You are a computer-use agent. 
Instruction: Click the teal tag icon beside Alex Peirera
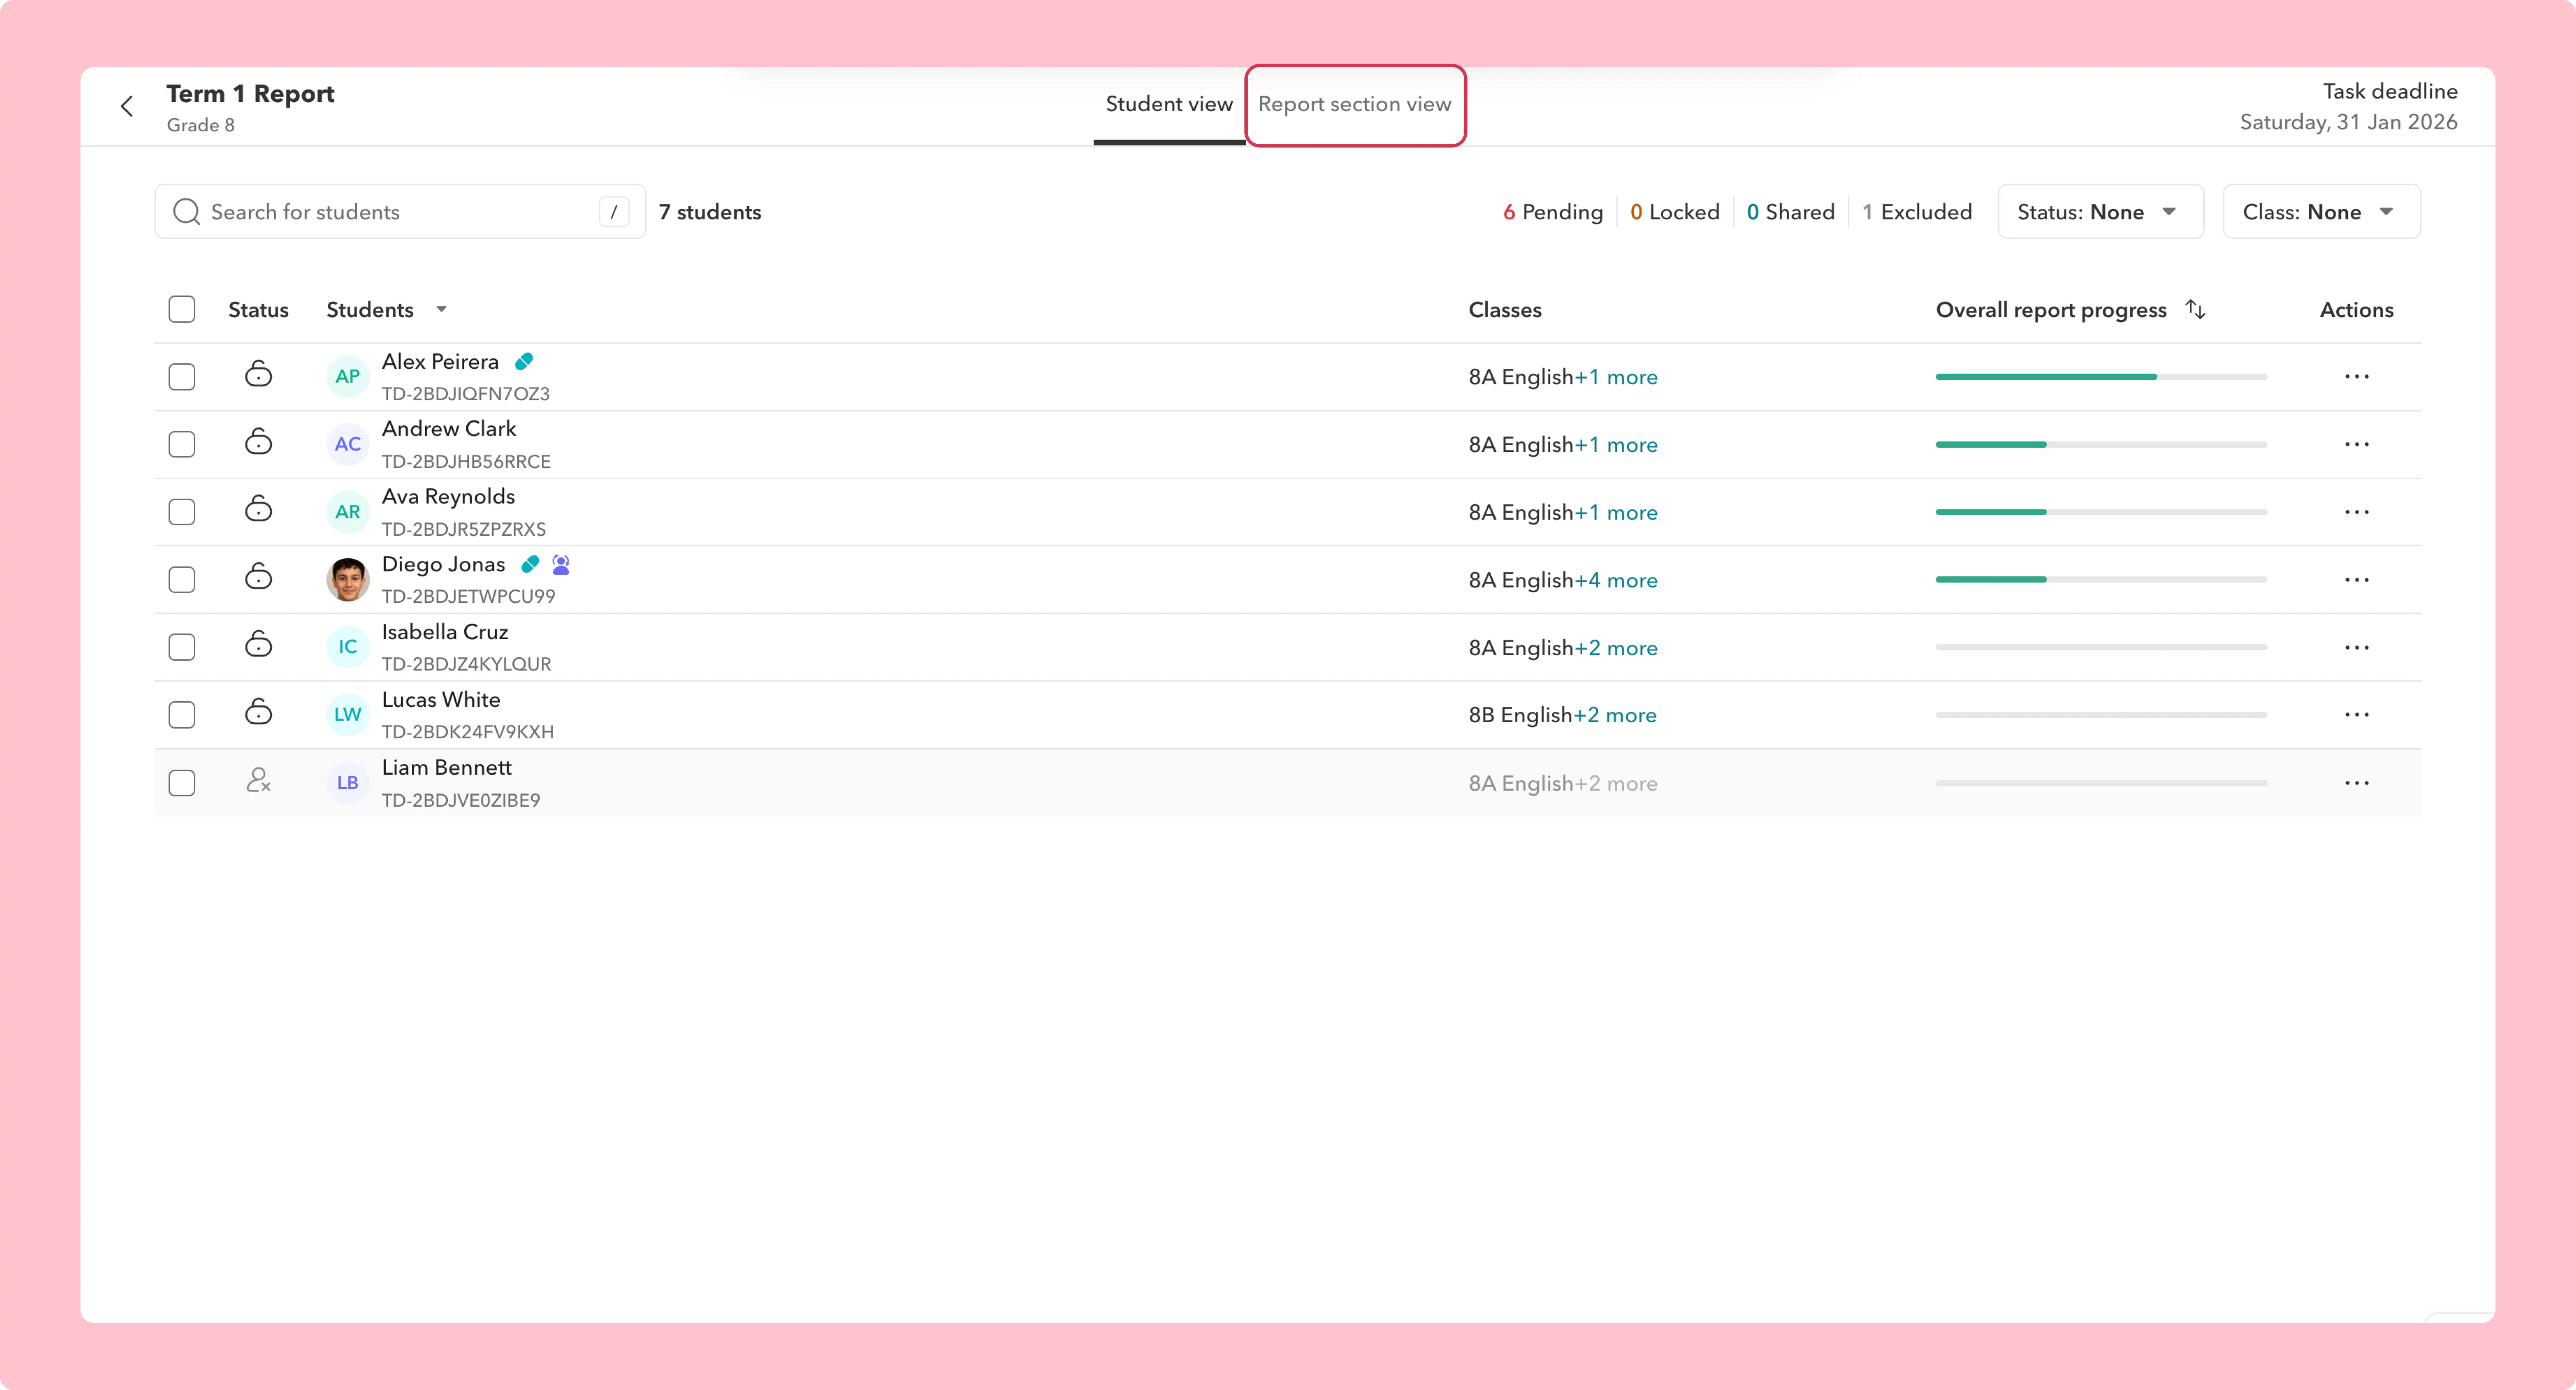point(524,362)
